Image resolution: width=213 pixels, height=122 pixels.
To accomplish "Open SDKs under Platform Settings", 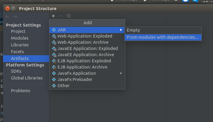I will [x=16, y=71].
